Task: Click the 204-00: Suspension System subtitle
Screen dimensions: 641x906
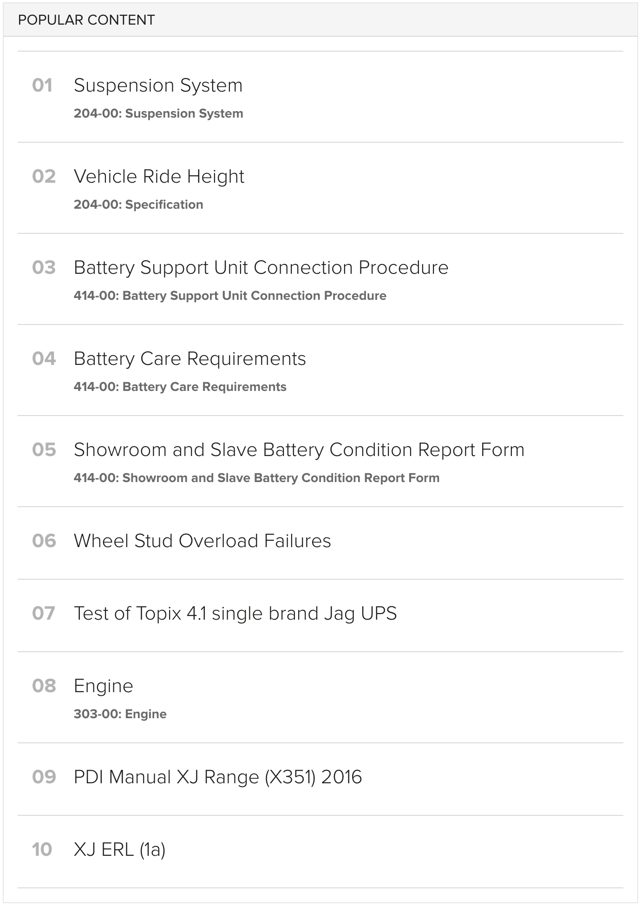Action: click(158, 113)
